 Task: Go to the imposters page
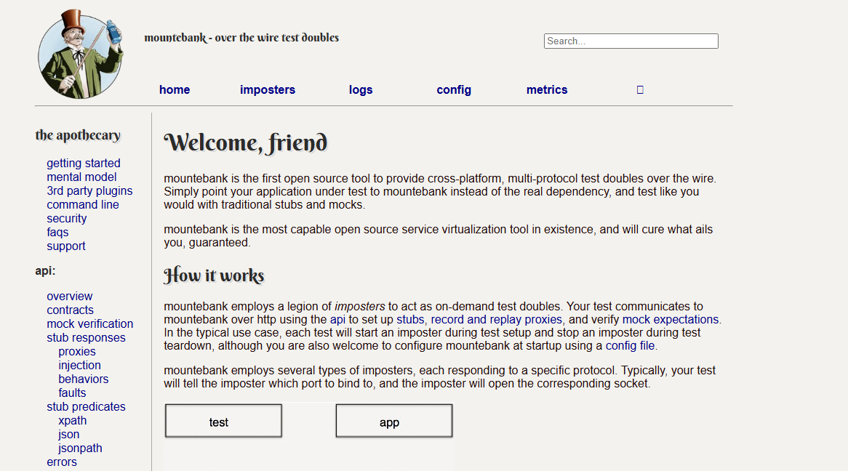coord(268,89)
